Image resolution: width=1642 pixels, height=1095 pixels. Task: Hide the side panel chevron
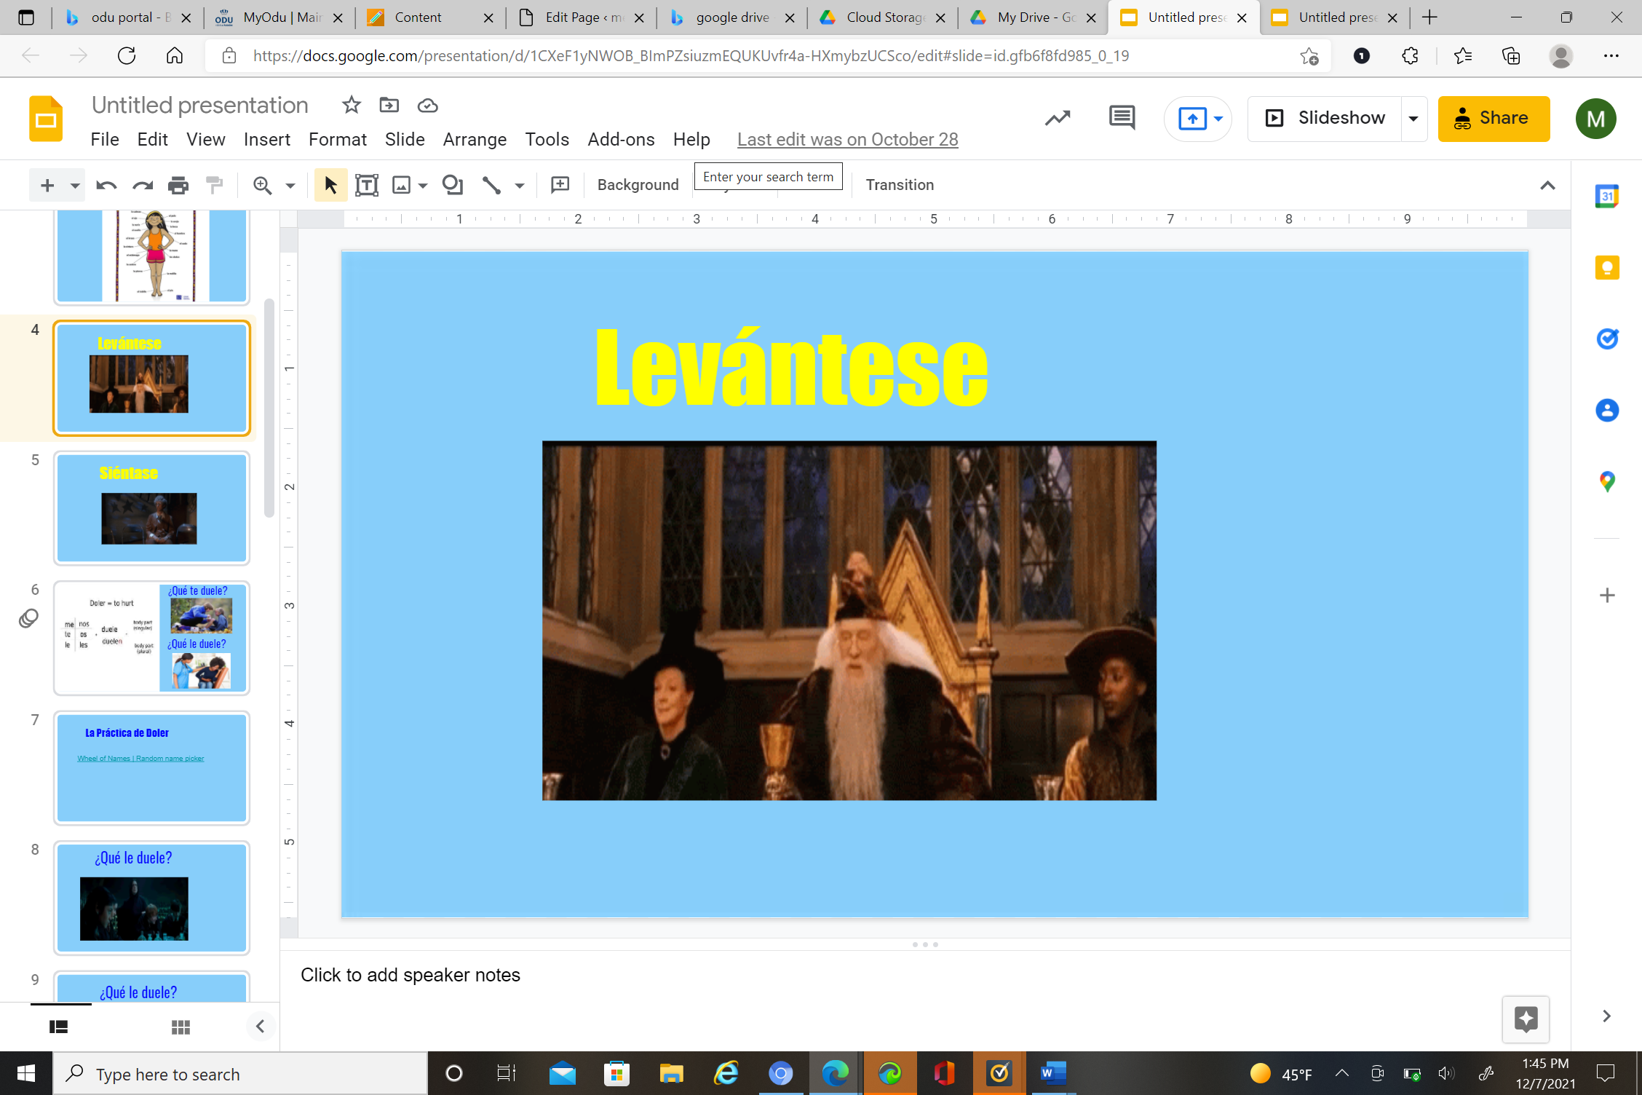1606,1016
